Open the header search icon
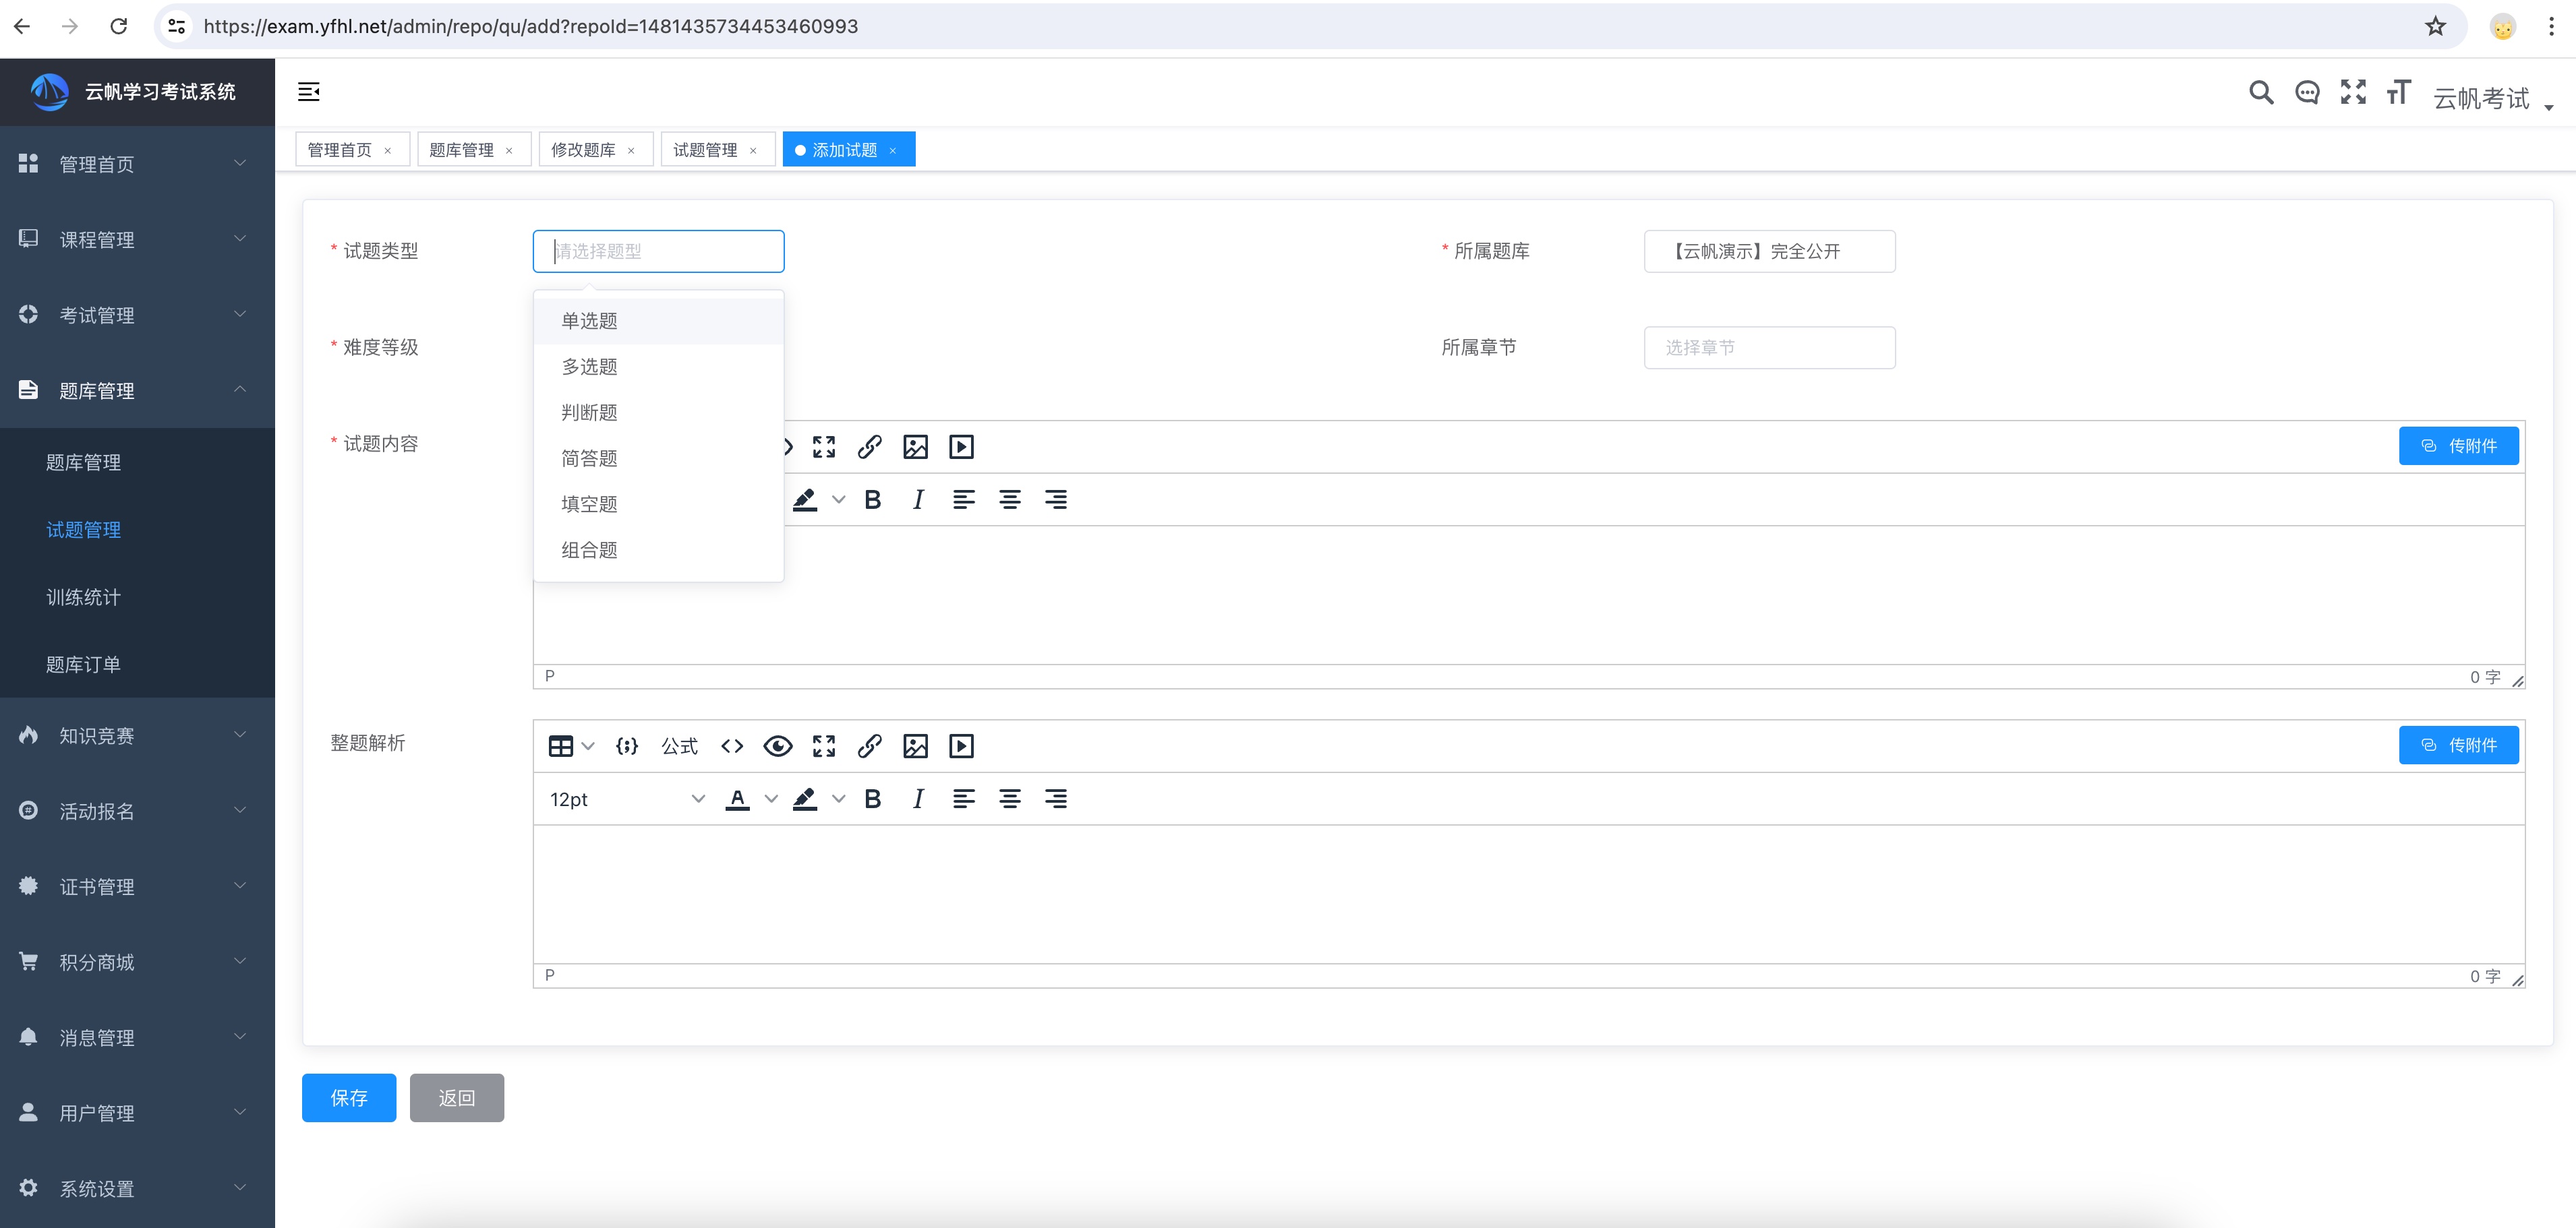 [2261, 92]
